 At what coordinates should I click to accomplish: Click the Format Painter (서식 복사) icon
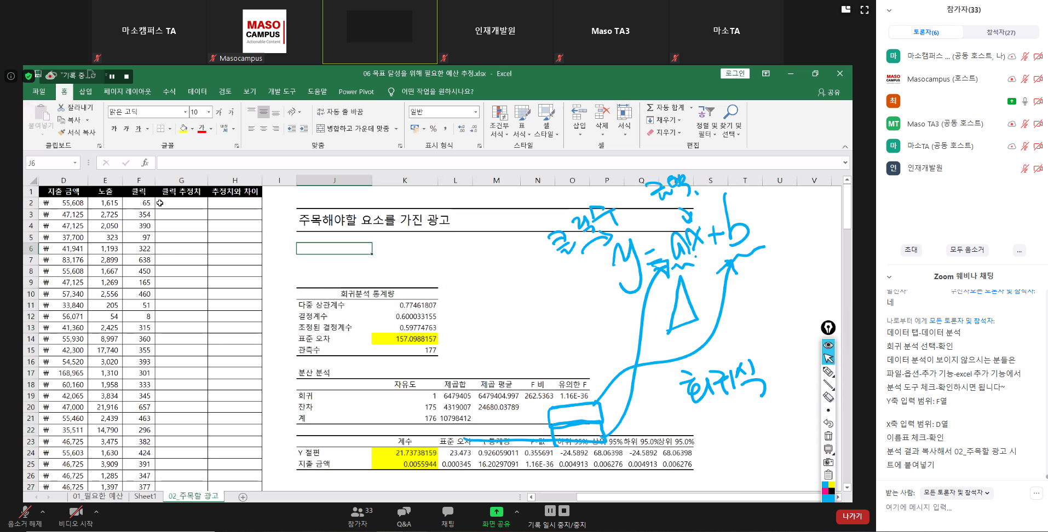(62, 132)
